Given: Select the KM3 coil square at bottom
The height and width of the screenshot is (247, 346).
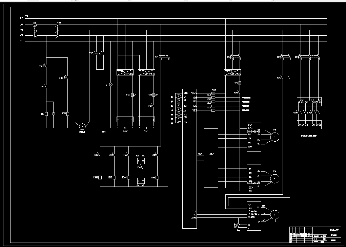Looking at the screenshot, I should click(114, 177).
